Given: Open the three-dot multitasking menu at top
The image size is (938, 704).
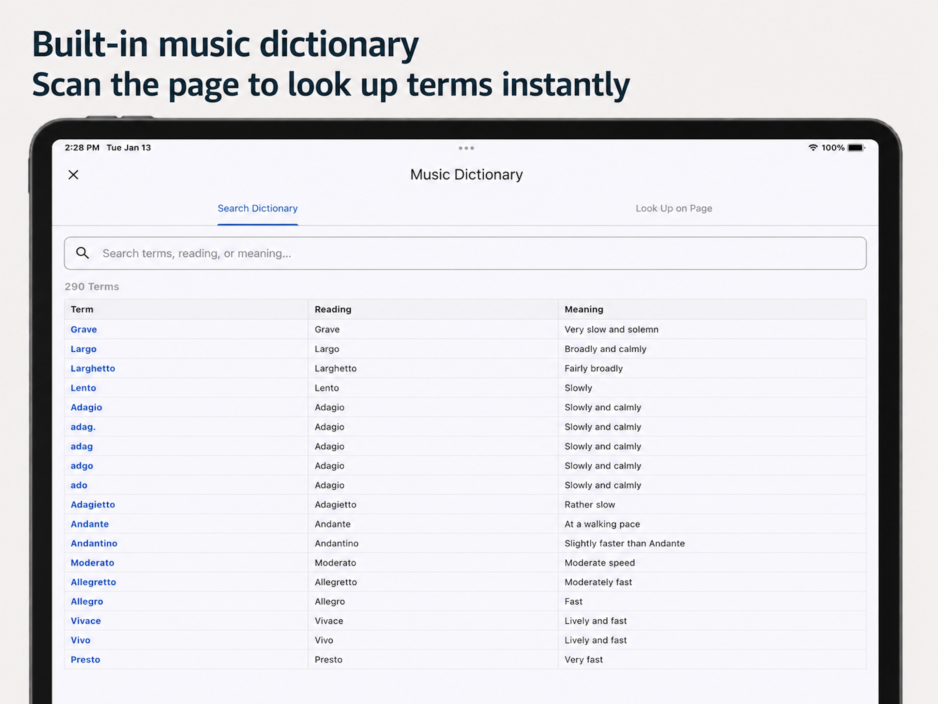Looking at the screenshot, I should coord(466,148).
